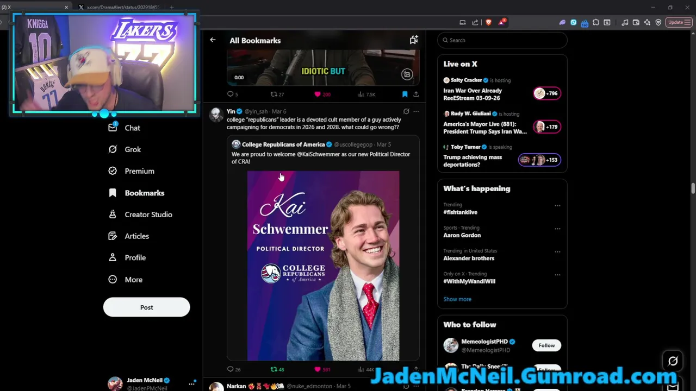Open #WithMyWandIWill trend
The width and height of the screenshot is (696, 391).
point(469,281)
